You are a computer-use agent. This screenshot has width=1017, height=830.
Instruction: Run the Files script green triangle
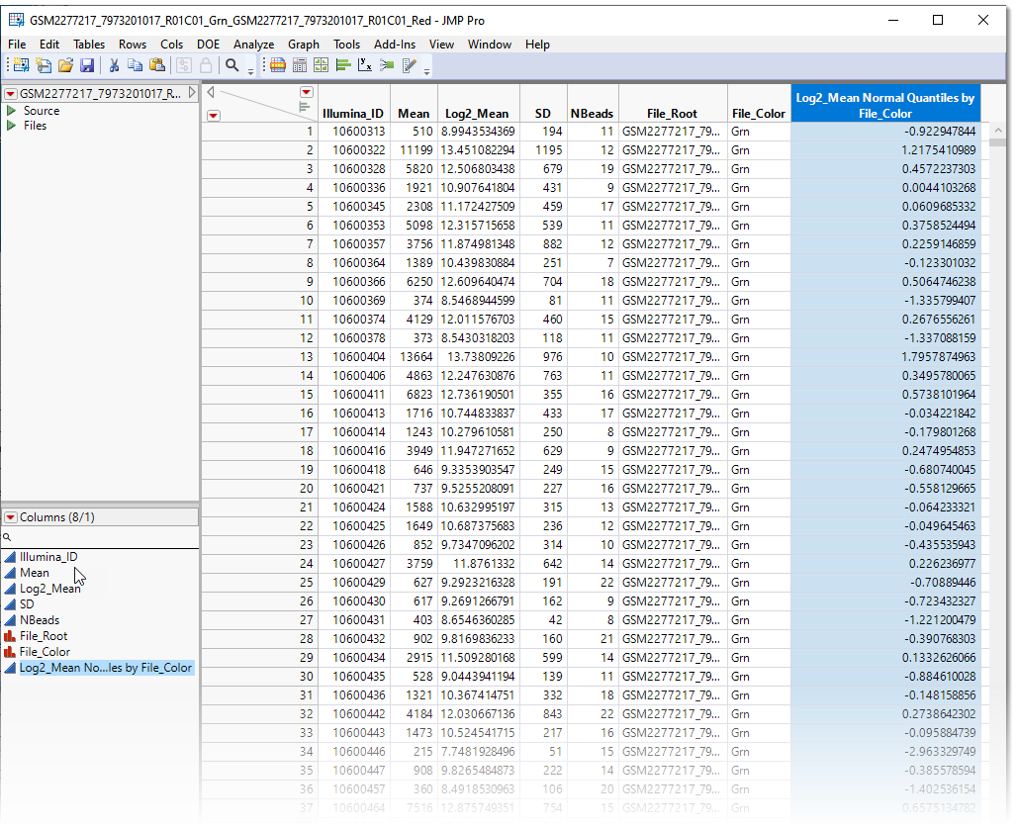point(11,126)
